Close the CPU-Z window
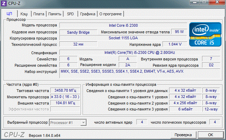 216,3
